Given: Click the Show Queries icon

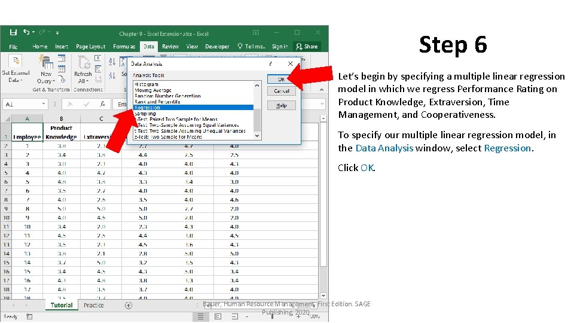Looking at the screenshot, I should coord(62,58).
